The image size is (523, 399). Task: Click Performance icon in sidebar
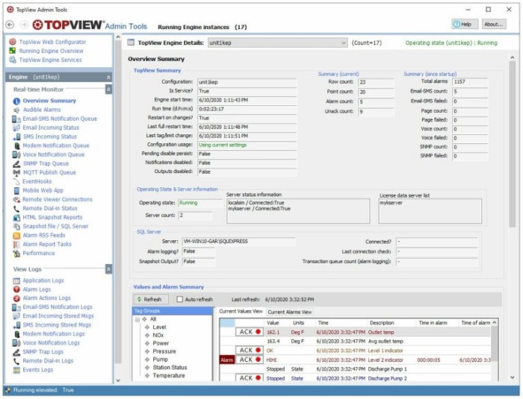16,254
